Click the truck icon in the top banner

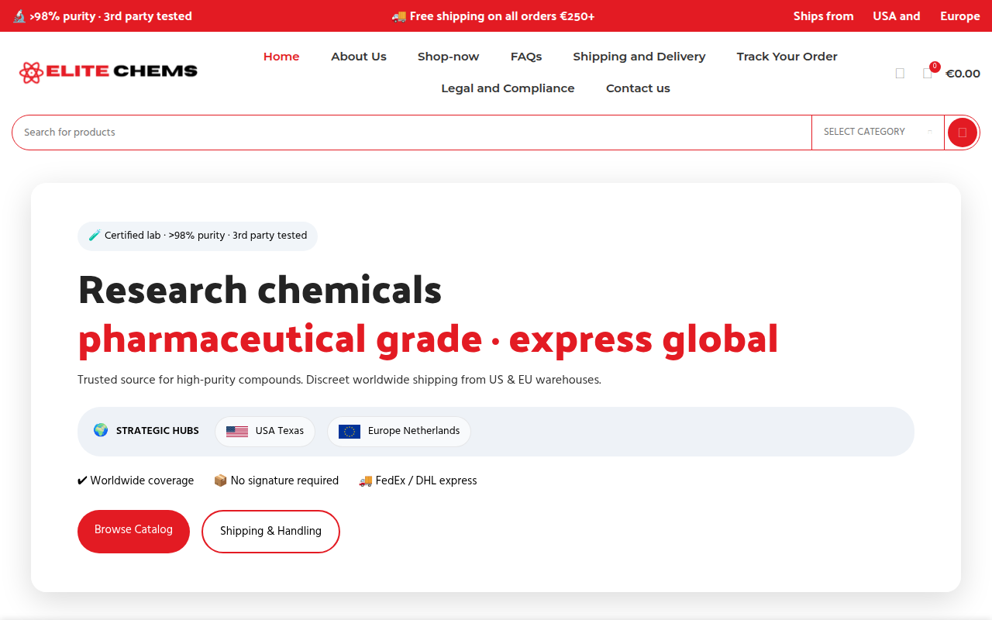click(399, 16)
